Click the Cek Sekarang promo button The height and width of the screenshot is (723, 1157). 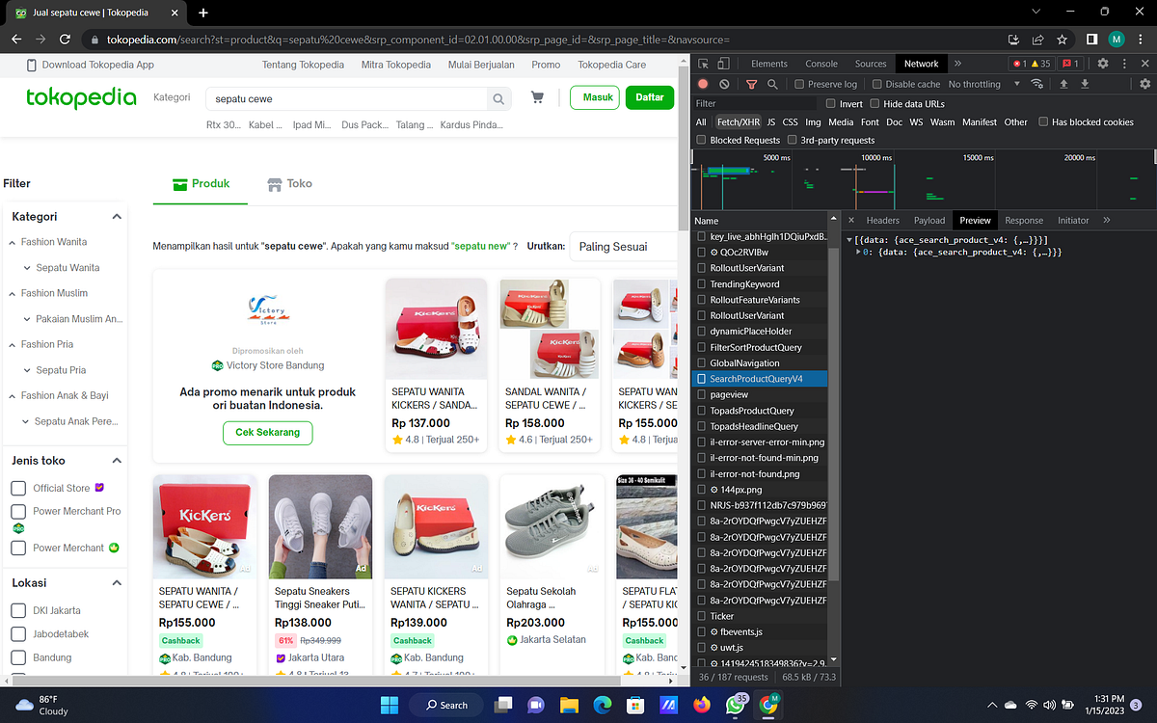pos(267,433)
